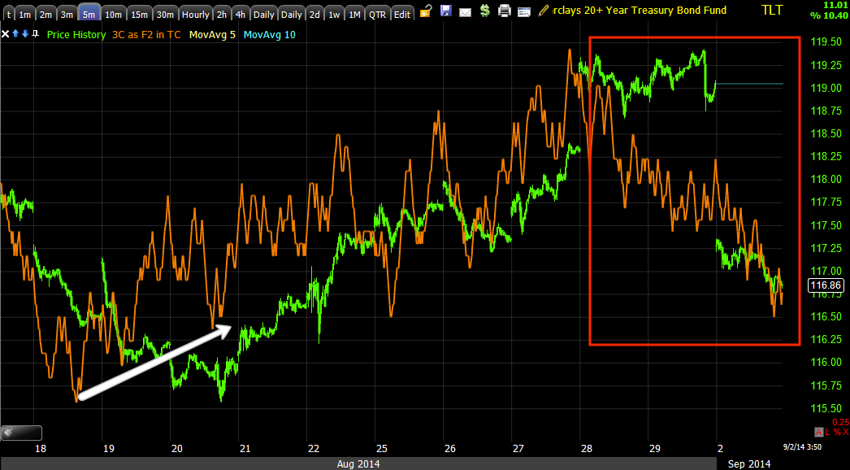Click the date label '18' on time axis
The width and height of the screenshot is (850, 470).
[41, 448]
